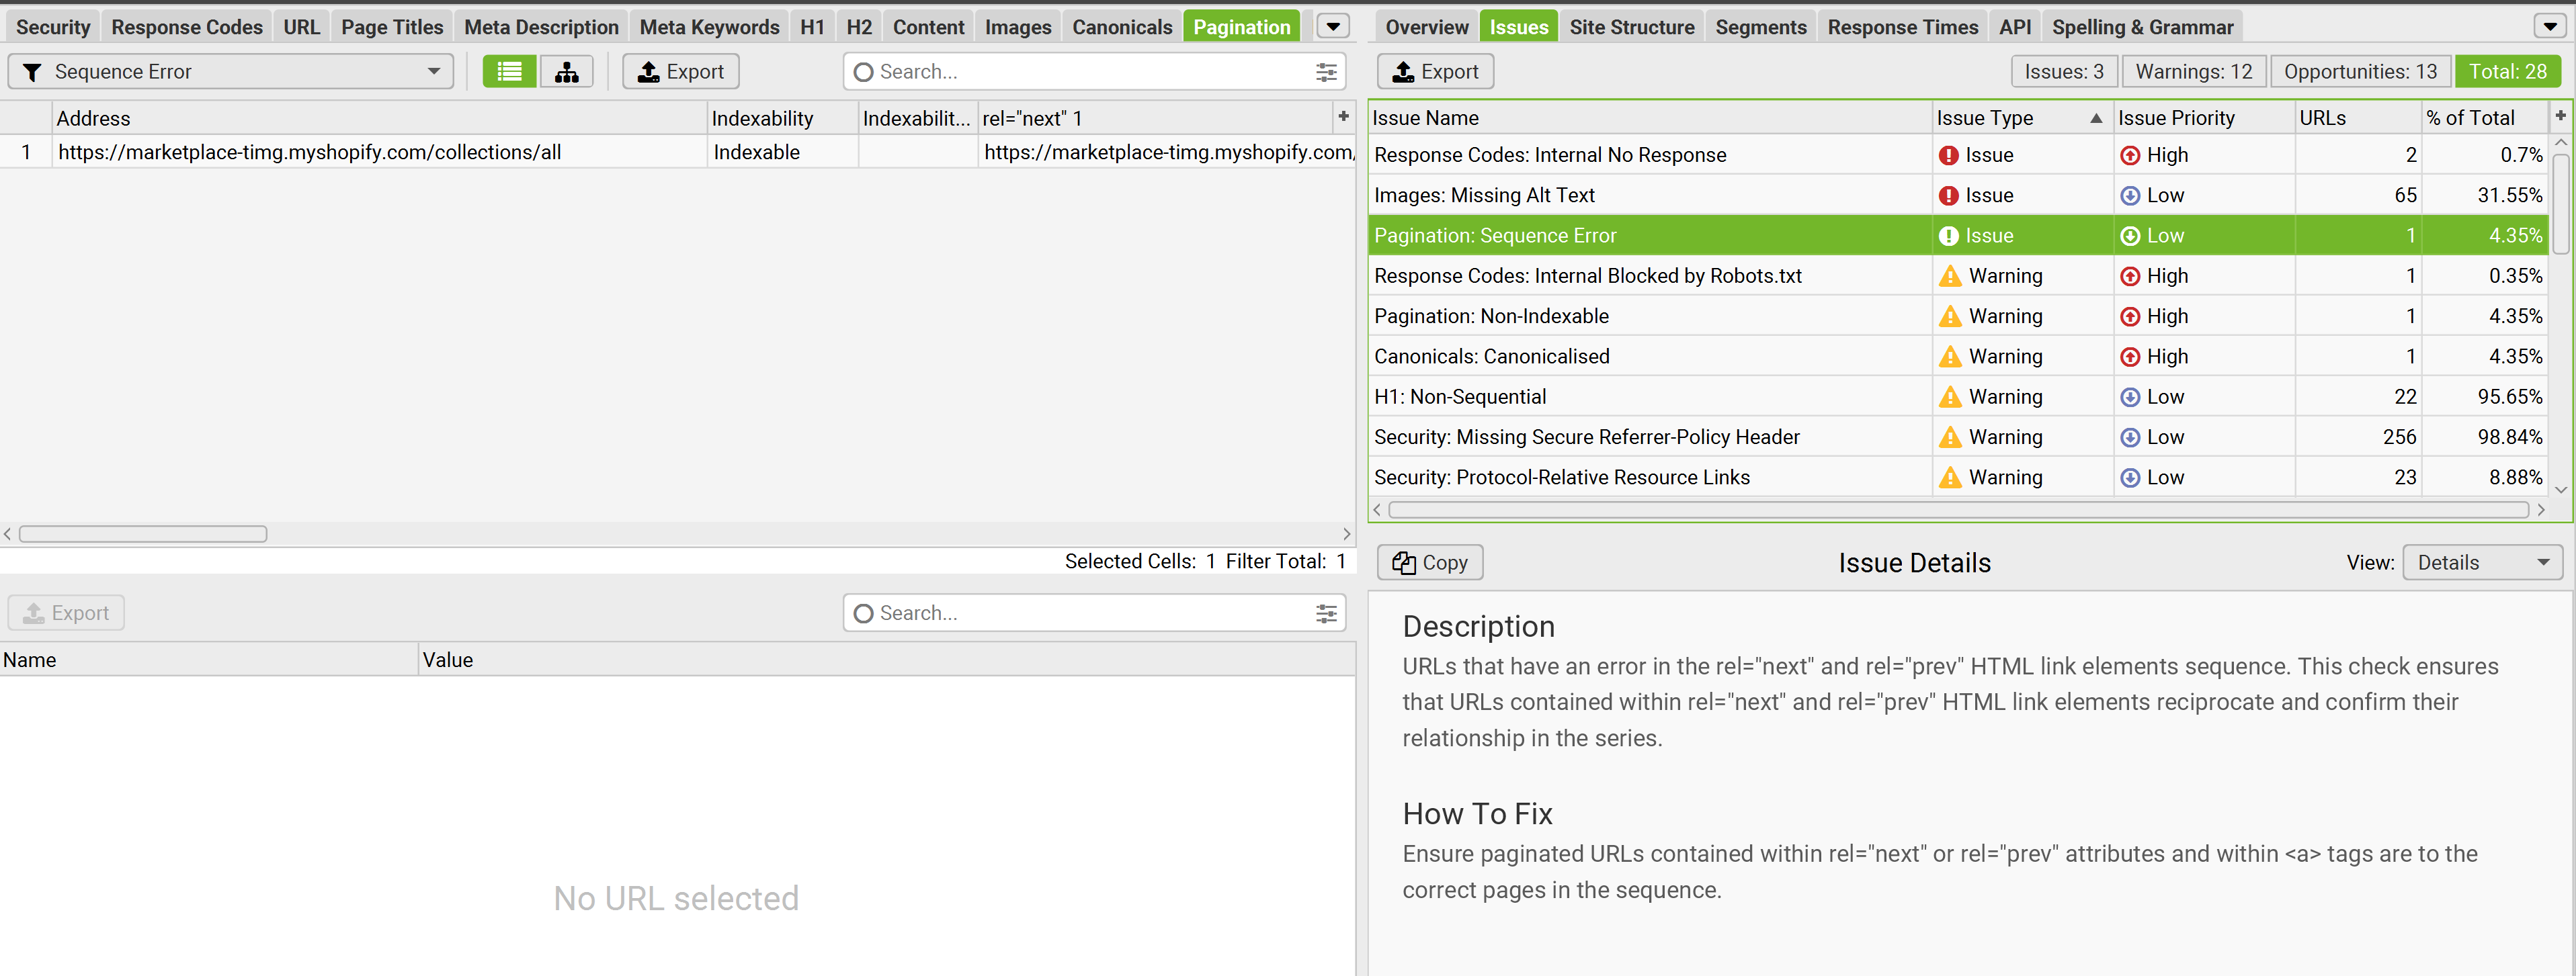This screenshot has height=976, width=2576.
Task: Click the Sequence Error filter funnel icon
Action: [x=32, y=72]
